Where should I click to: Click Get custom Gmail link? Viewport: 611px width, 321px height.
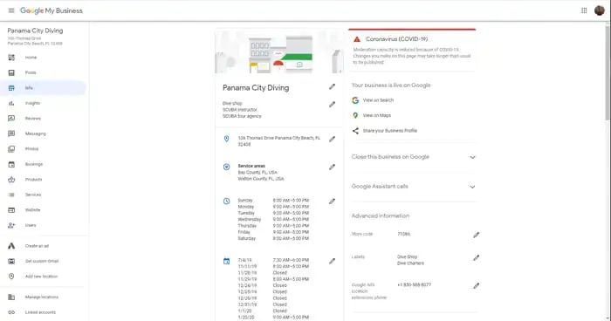[x=42, y=261]
